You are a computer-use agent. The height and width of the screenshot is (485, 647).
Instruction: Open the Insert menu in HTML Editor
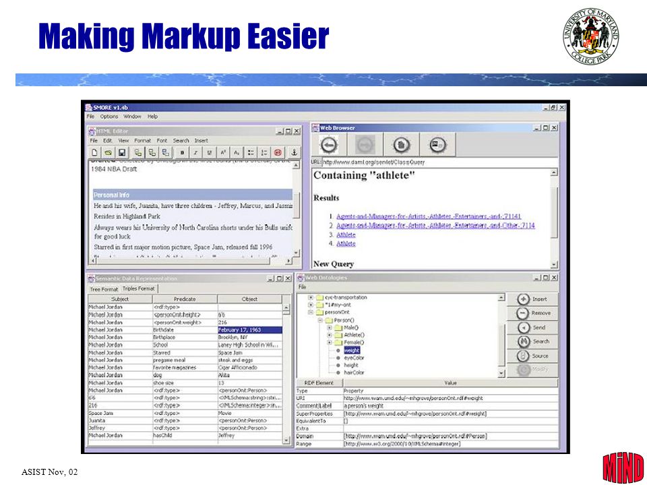click(201, 141)
